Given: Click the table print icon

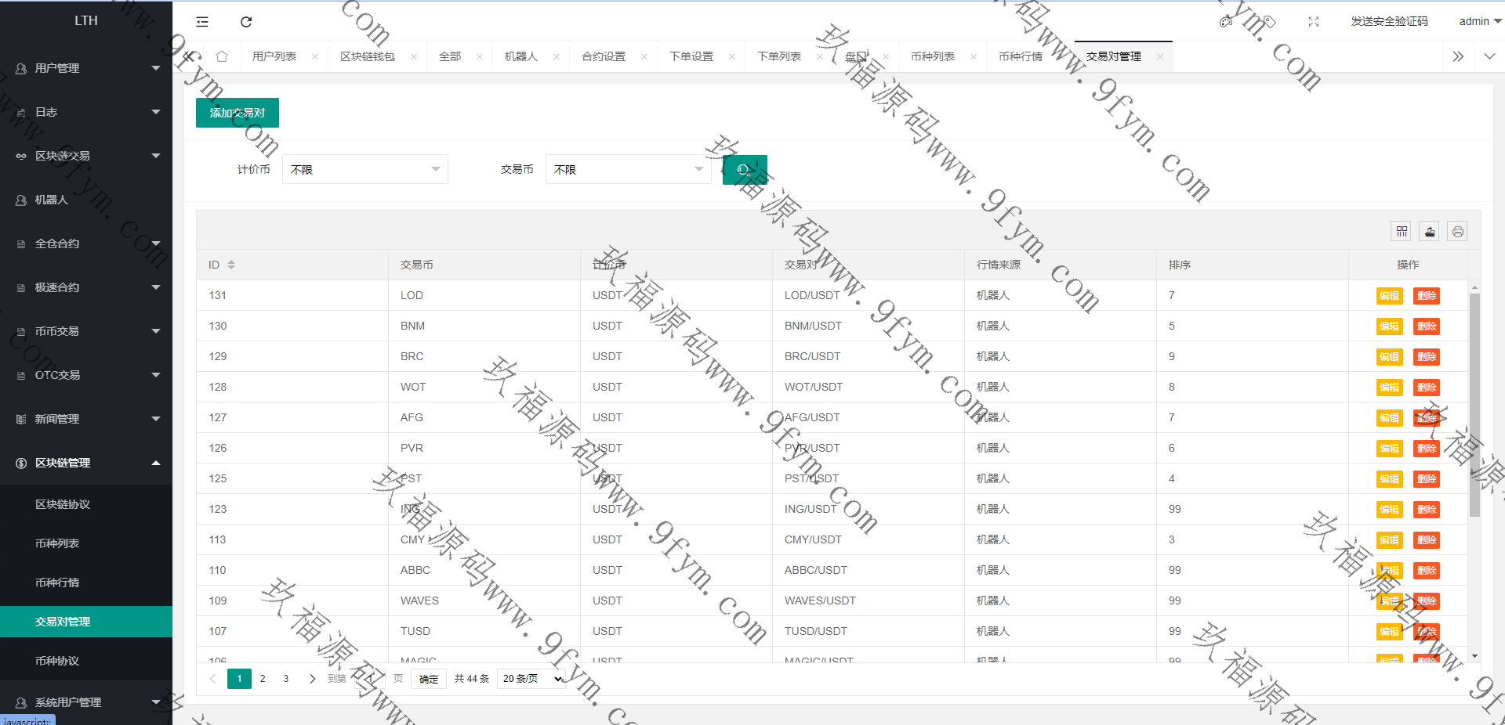Looking at the screenshot, I should [x=1457, y=232].
